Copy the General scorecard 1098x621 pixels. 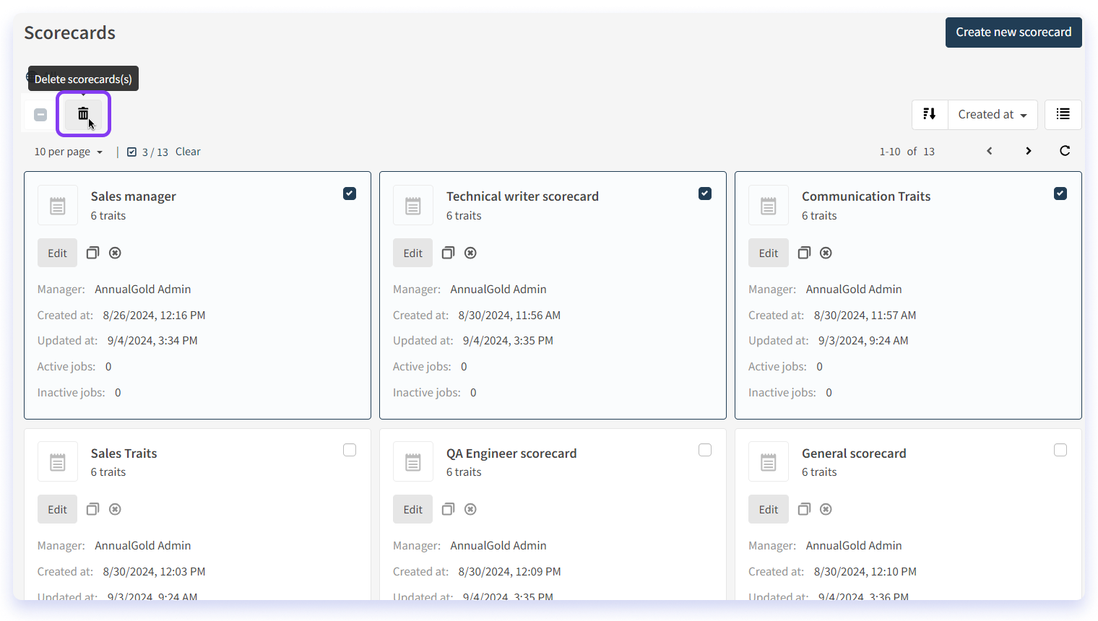pyautogui.click(x=804, y=509)
